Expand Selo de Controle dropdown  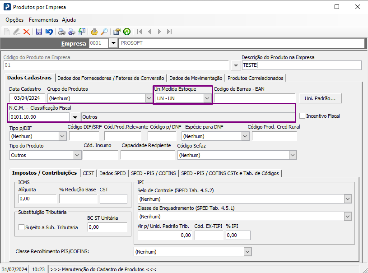348,199
